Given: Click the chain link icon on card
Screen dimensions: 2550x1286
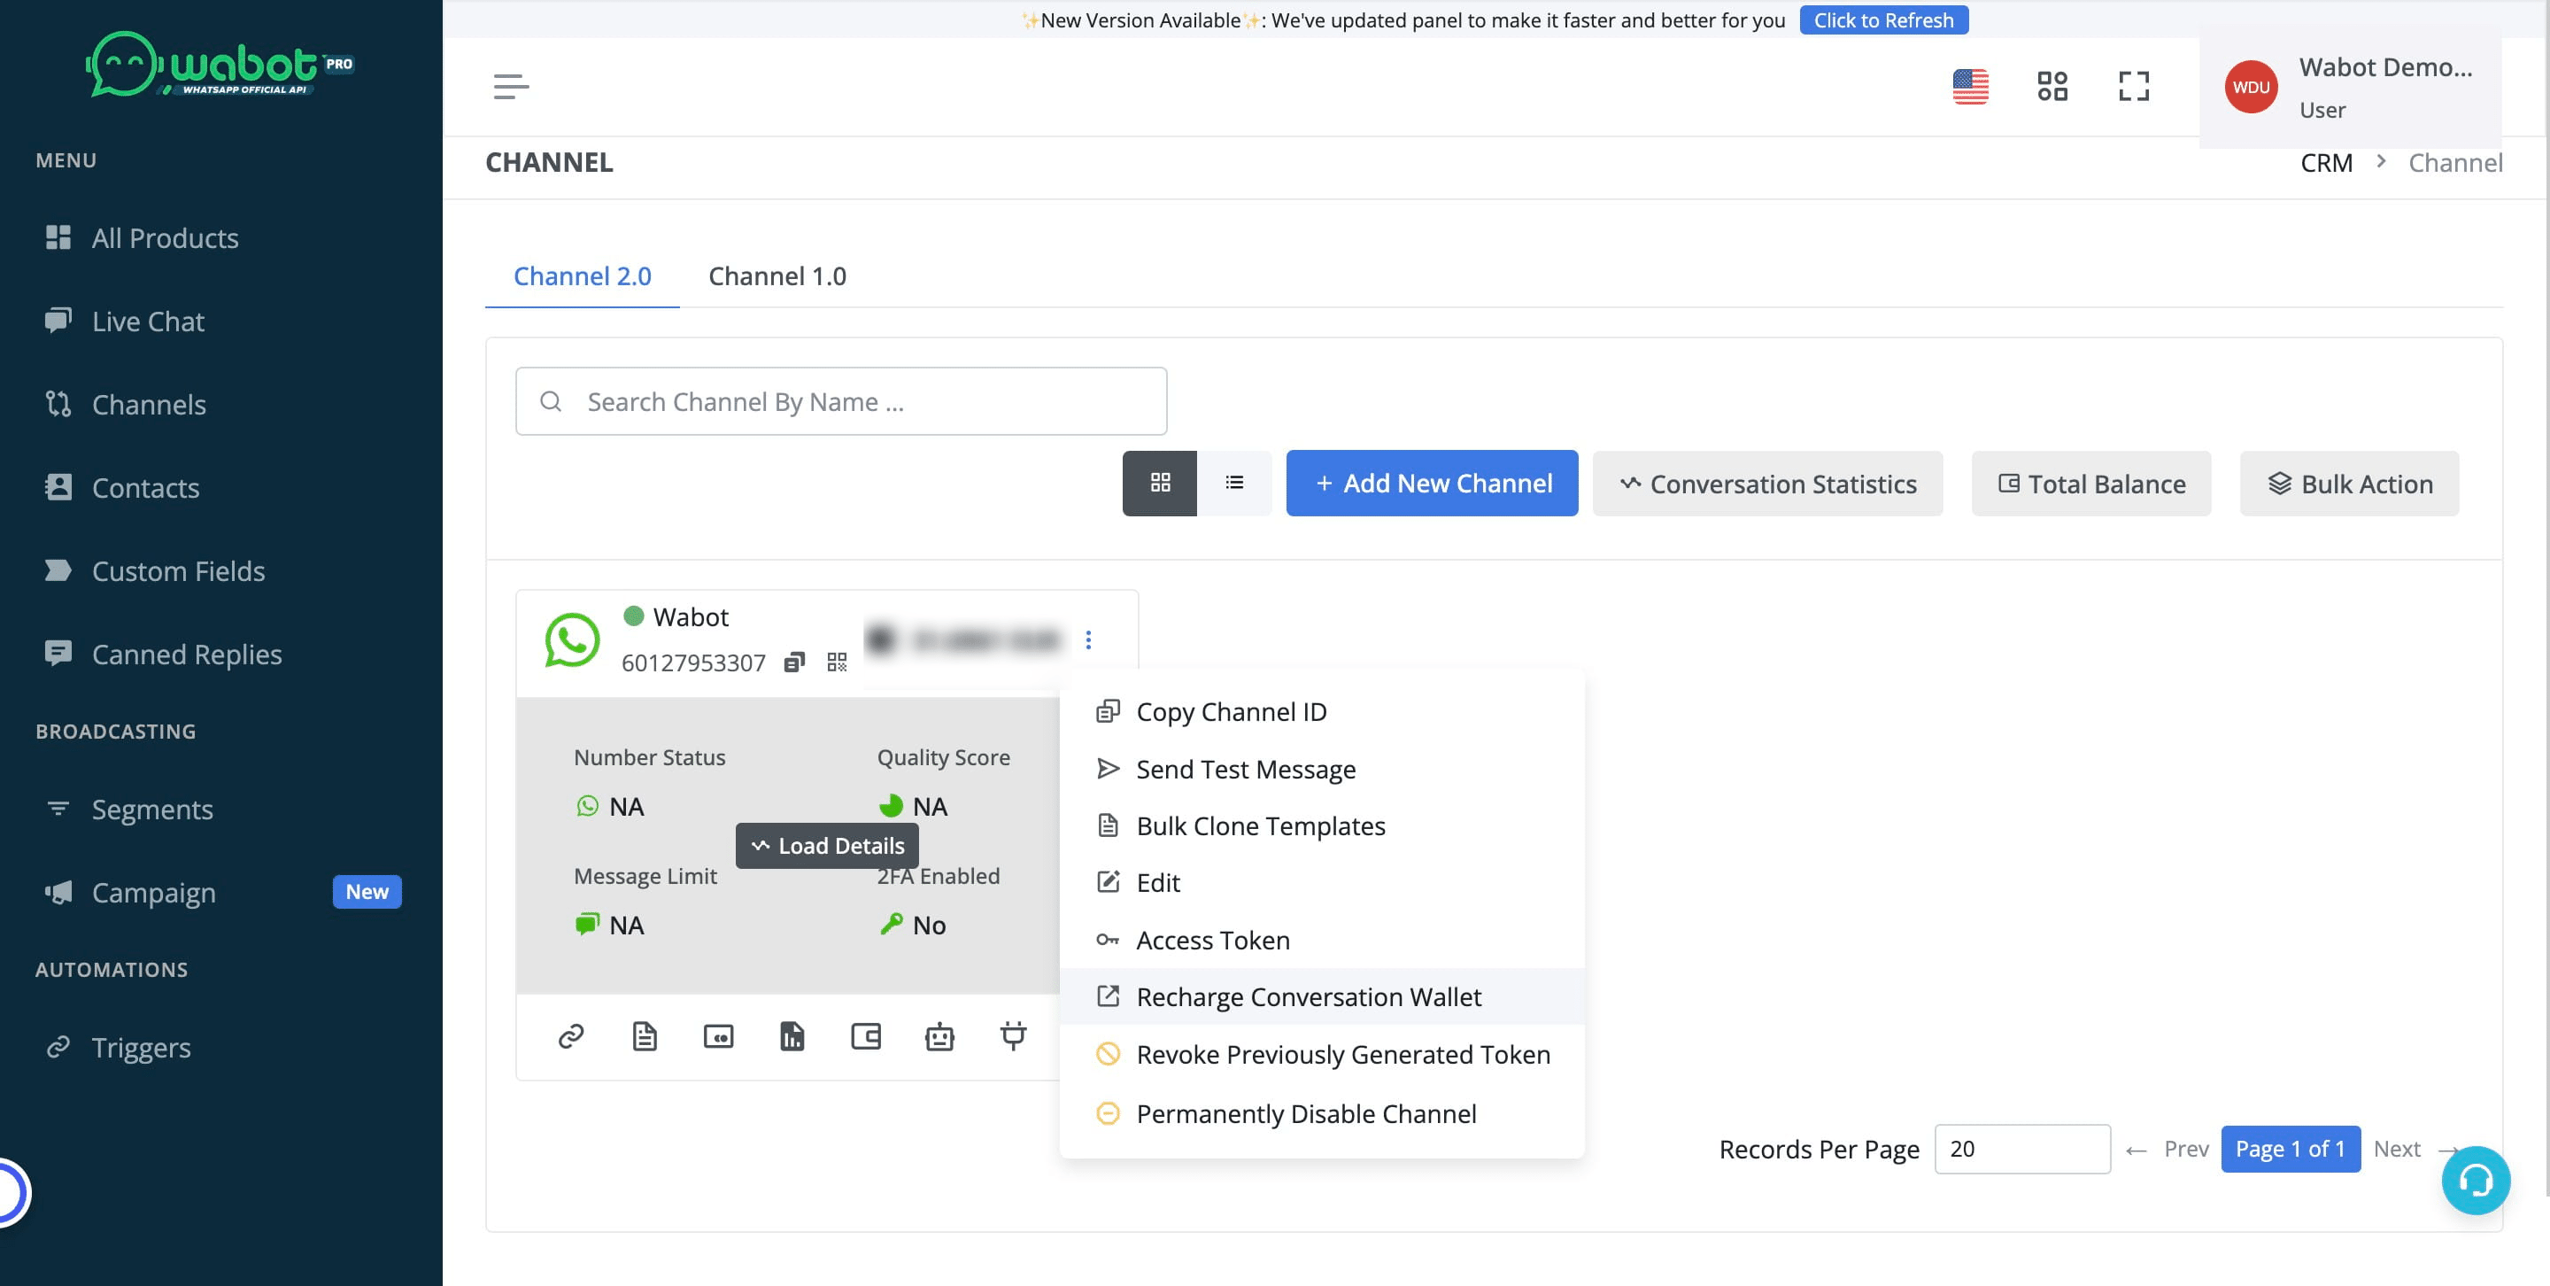Looking at the screenshot, I should (571, 1036).
